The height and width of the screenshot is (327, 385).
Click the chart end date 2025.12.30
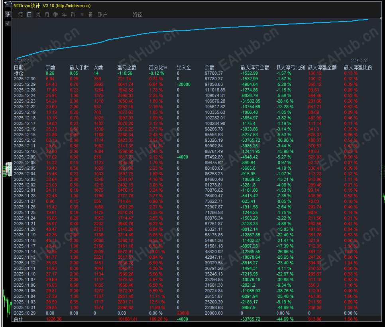coord(359,61)
